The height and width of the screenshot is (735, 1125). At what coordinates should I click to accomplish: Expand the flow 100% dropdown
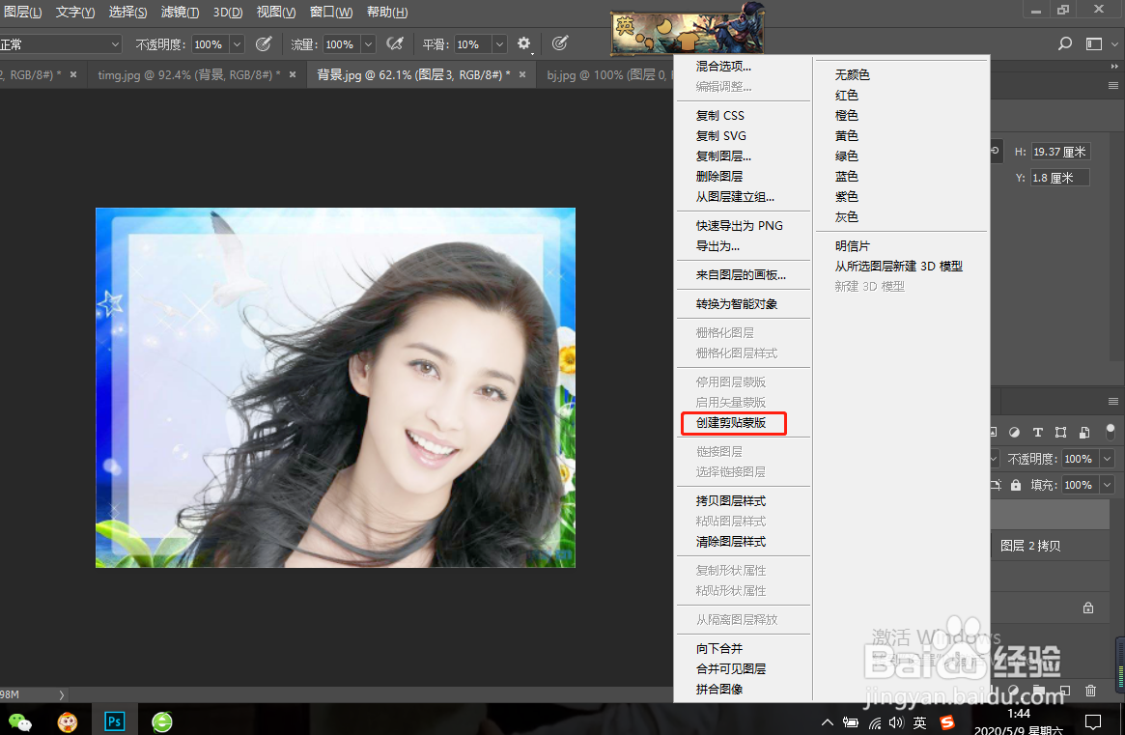(368, 44)
